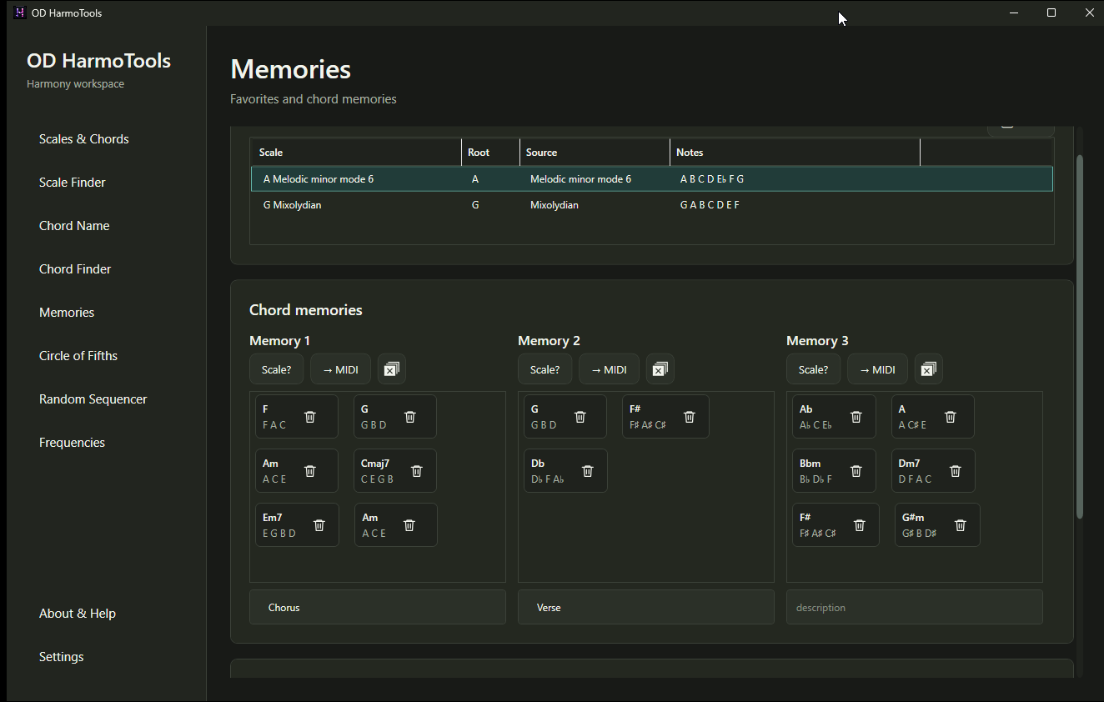Minimize the OD HarmoTools window
Screen dimensions: 1104x702
[1014, 13]
